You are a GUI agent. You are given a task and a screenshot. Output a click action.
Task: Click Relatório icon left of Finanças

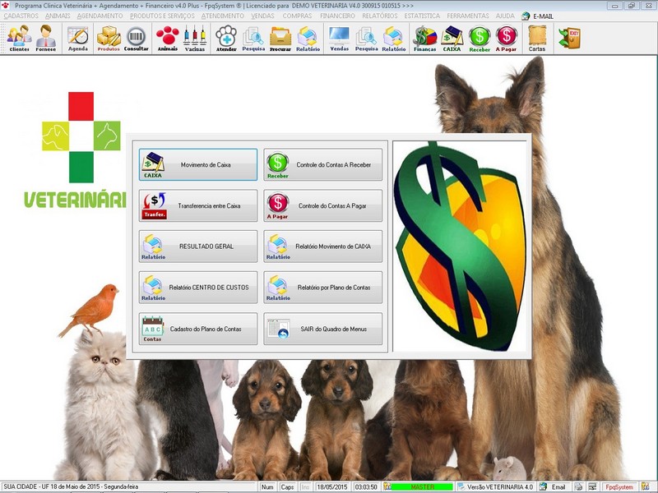[394, 38]
